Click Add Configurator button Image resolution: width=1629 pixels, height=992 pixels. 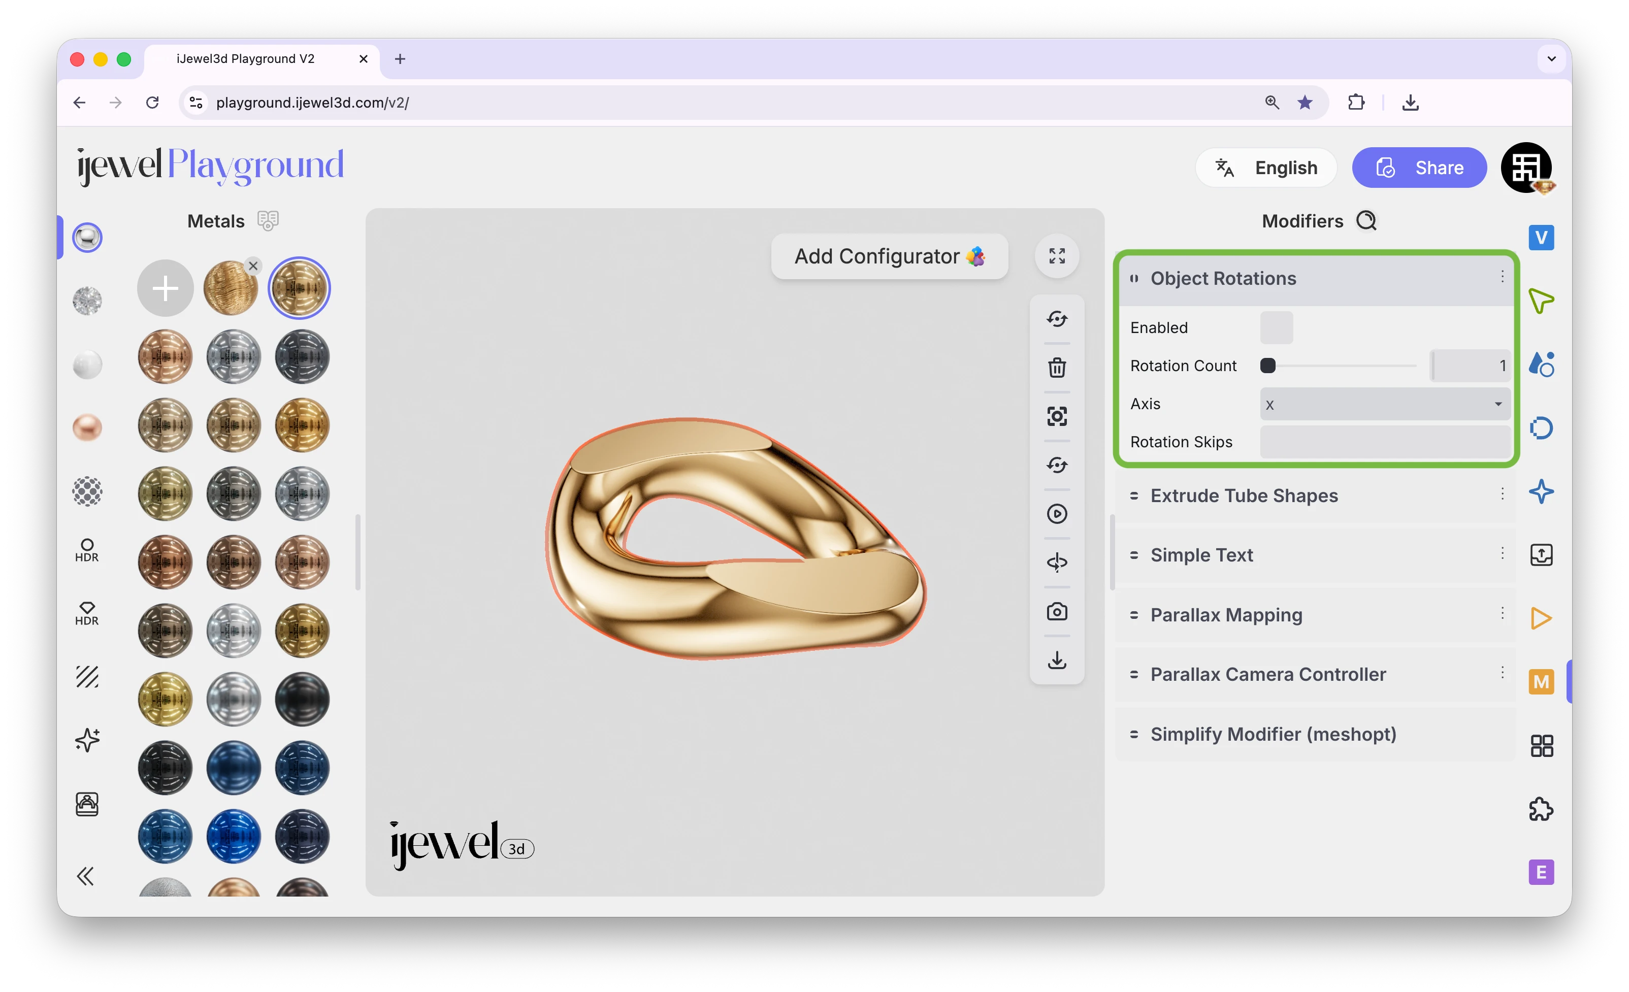[x=889, y=256]
